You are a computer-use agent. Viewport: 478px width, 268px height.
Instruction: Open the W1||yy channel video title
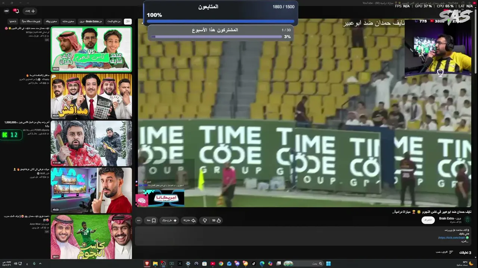pos(27,28)
